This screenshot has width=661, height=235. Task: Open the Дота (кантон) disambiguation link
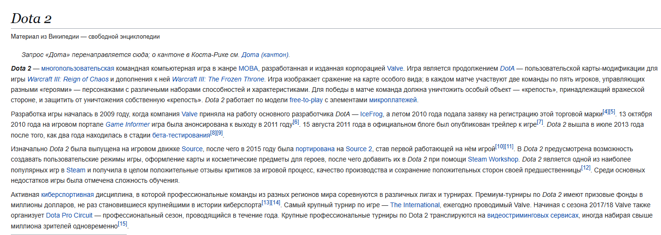[265, 54]
